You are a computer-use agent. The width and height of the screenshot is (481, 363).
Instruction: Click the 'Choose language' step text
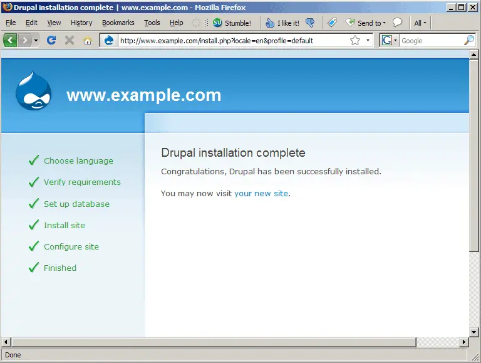78,161
